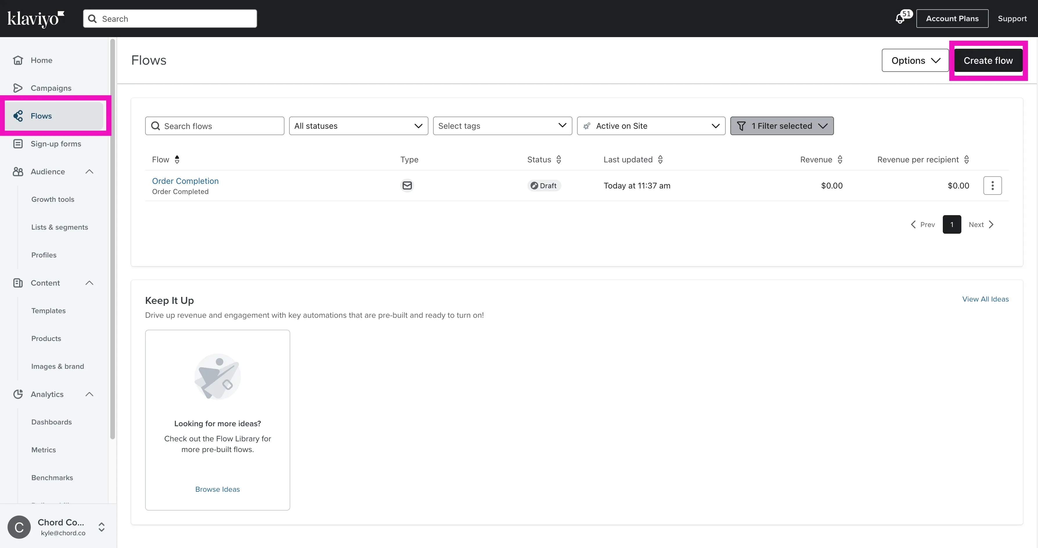This screenshot has width=1038, height=548.
Task: Click the Content document icon
Action: (18, 283)
